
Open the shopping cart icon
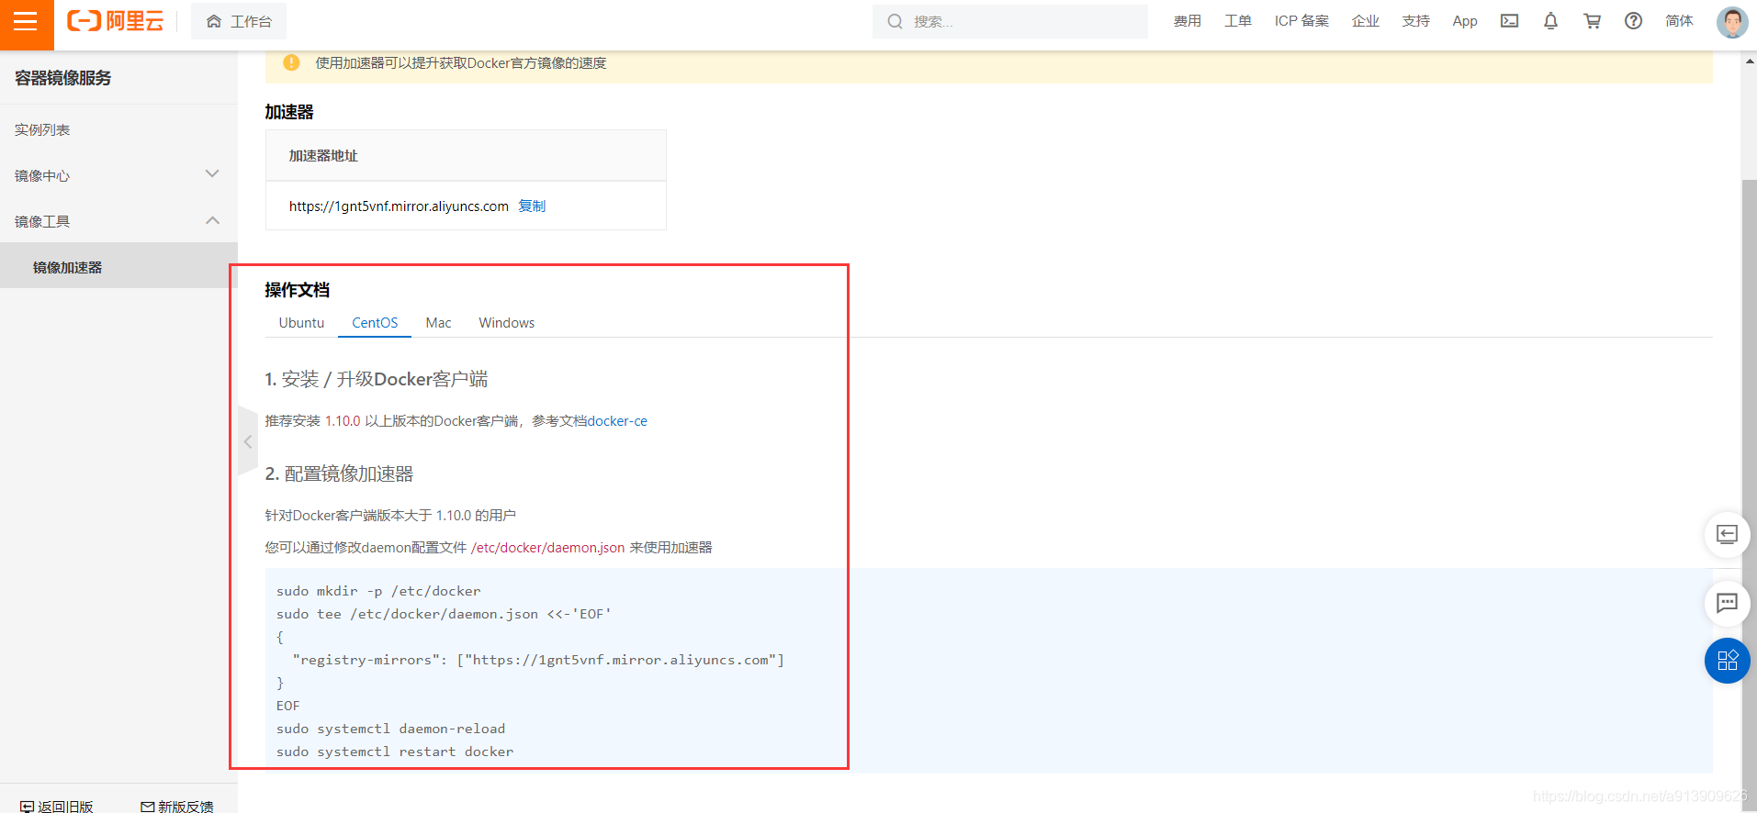point(1593,21)
